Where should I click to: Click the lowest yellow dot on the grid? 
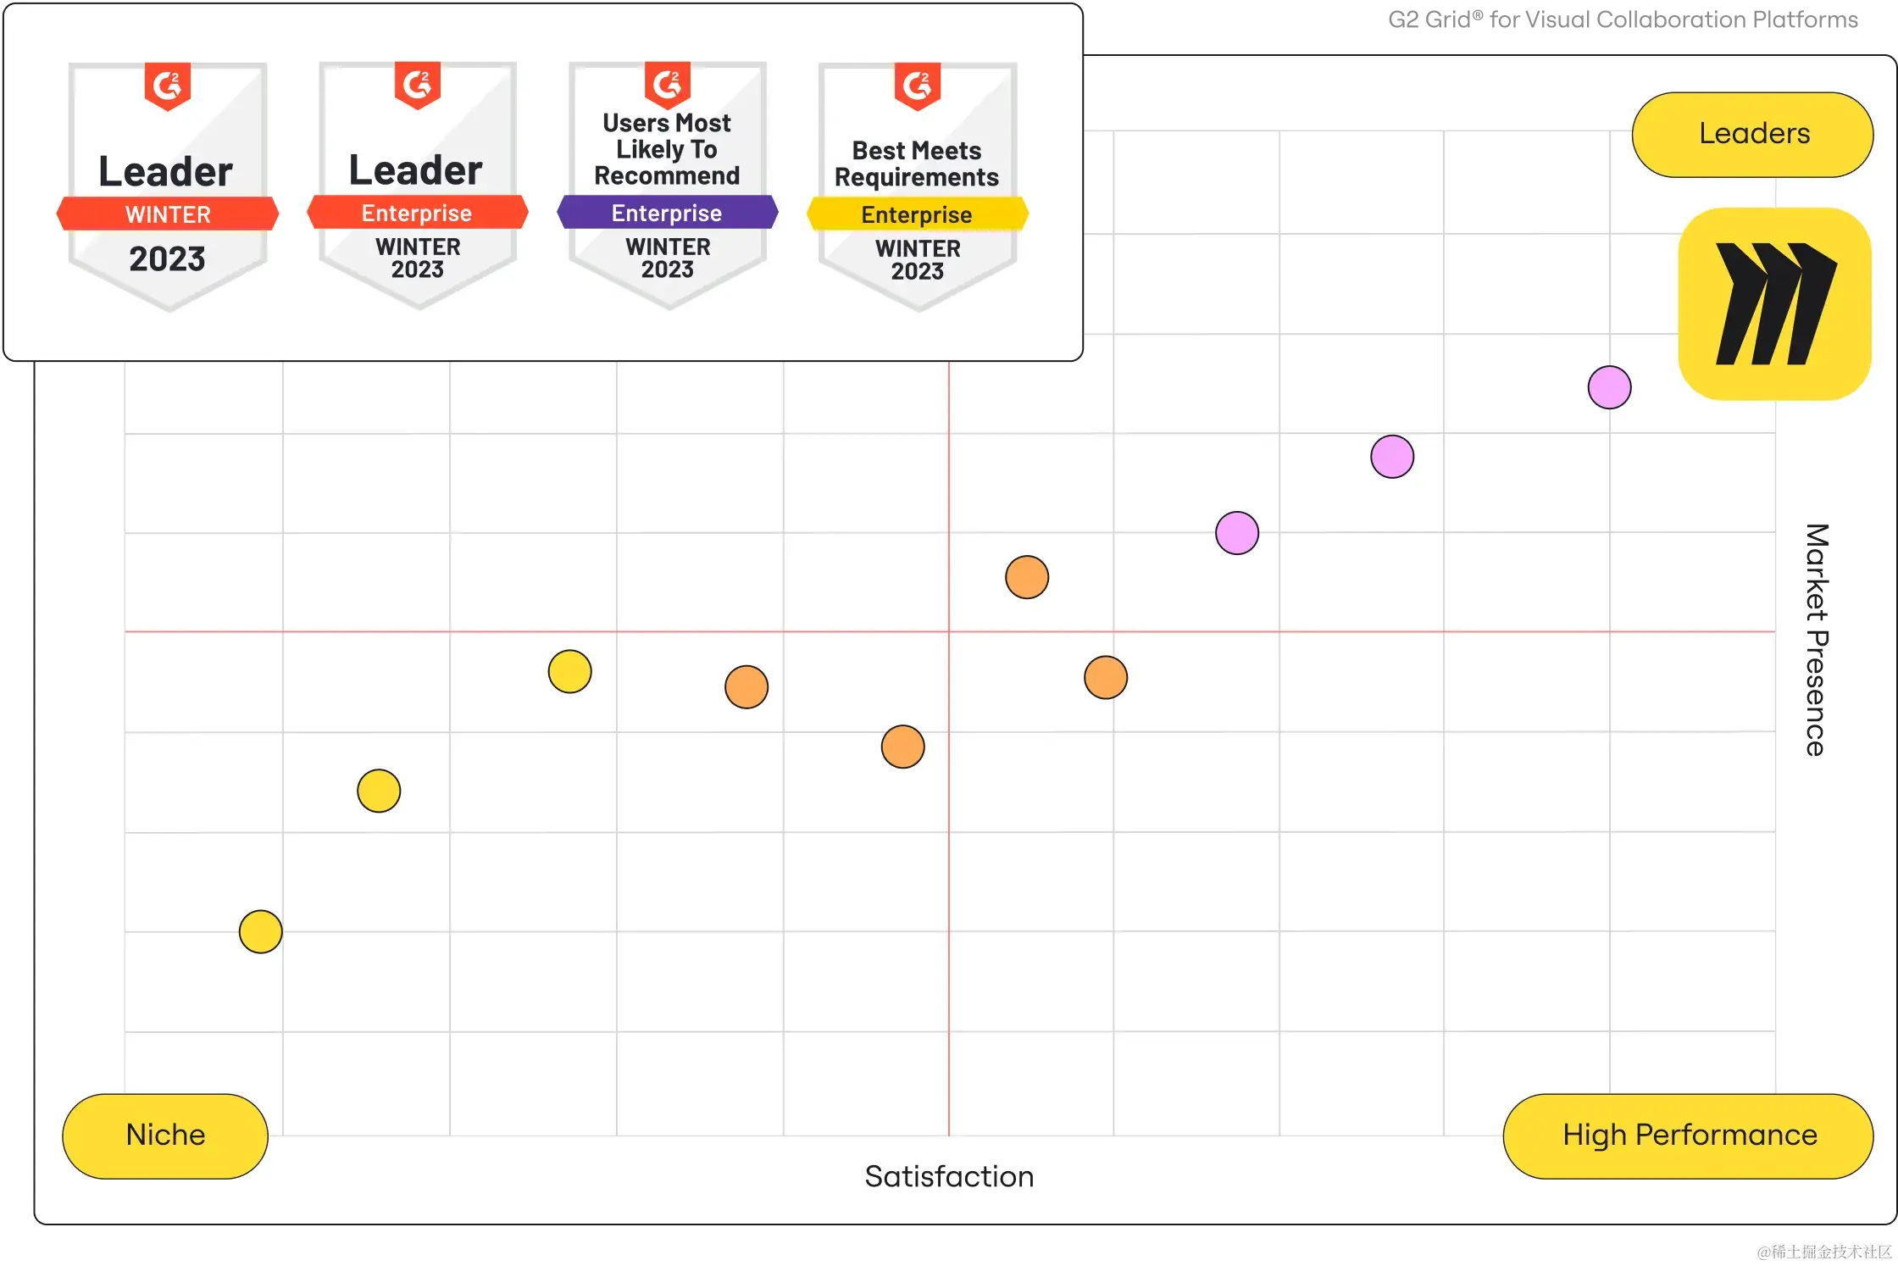pos(260,931)
